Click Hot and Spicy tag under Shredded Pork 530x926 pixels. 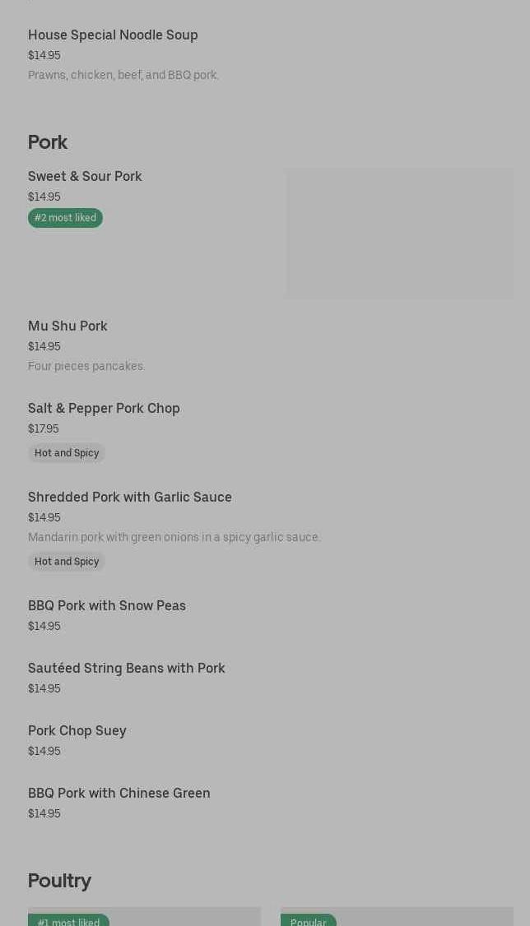[x=67, y=562]
